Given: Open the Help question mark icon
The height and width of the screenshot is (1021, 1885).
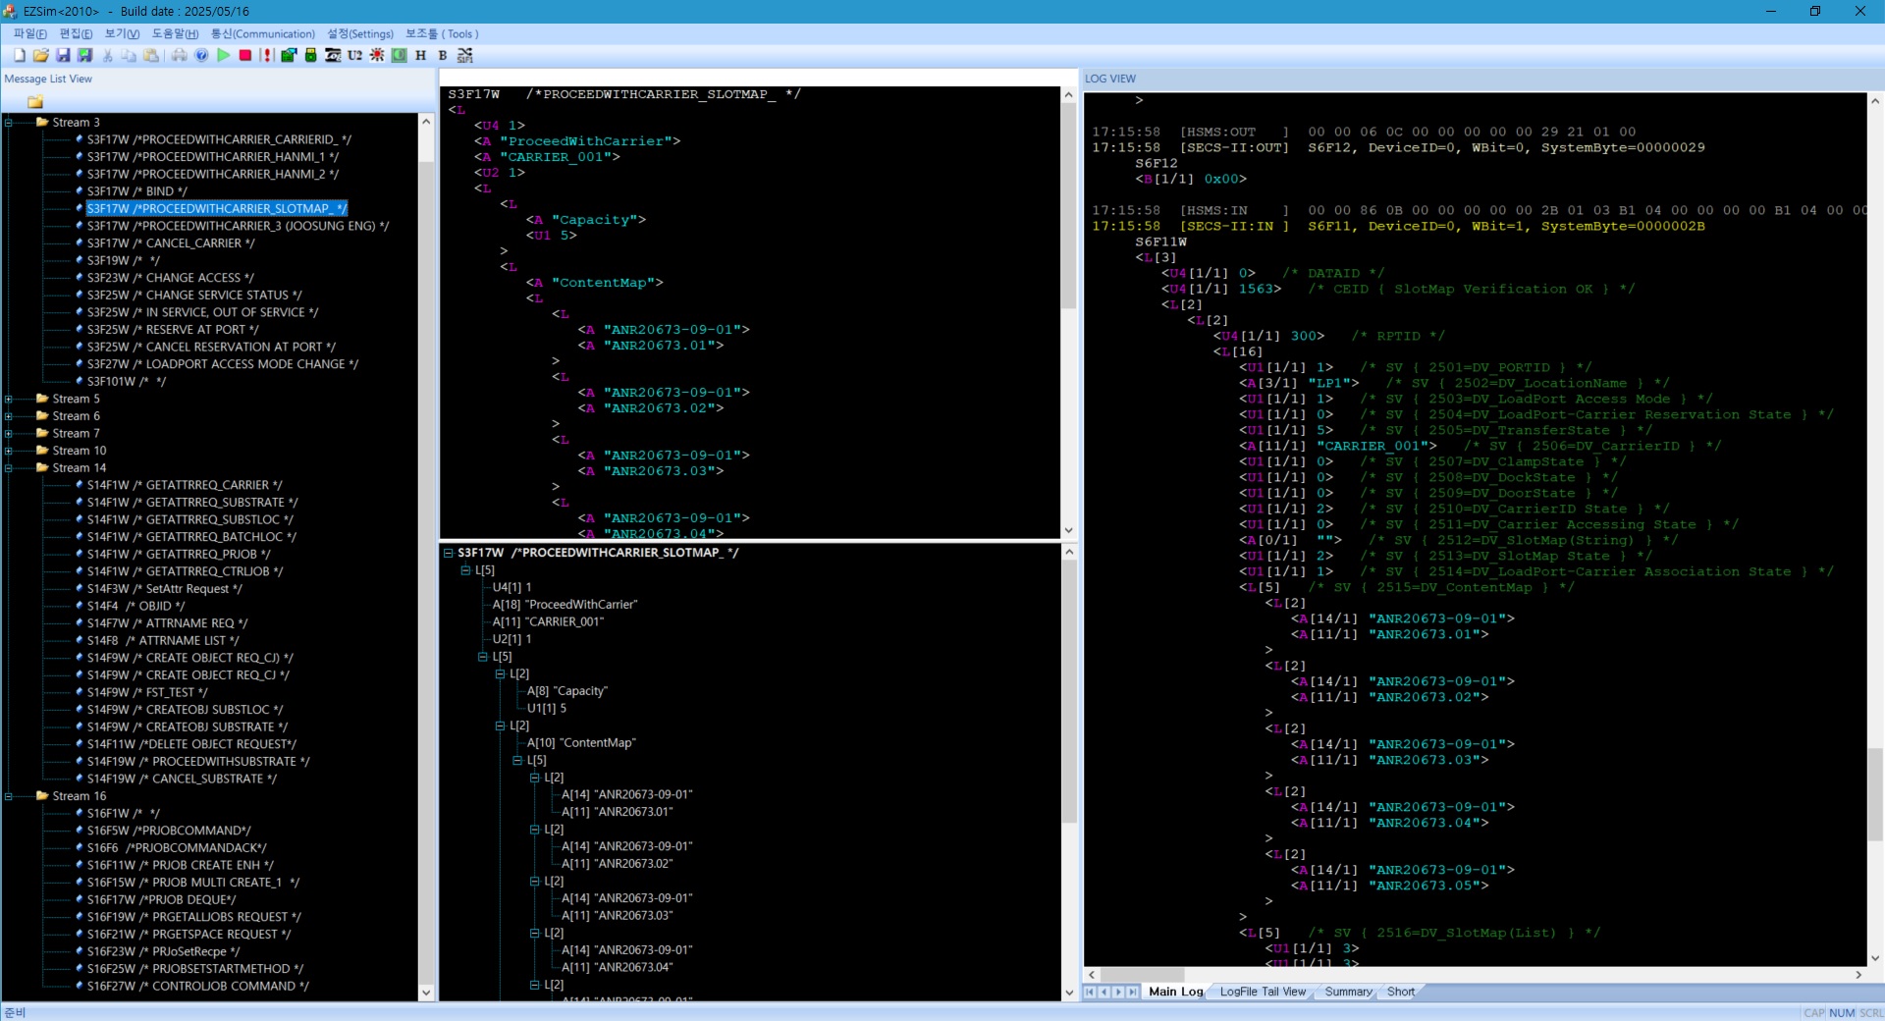Looking at the screenshot, I should [201, 55].
